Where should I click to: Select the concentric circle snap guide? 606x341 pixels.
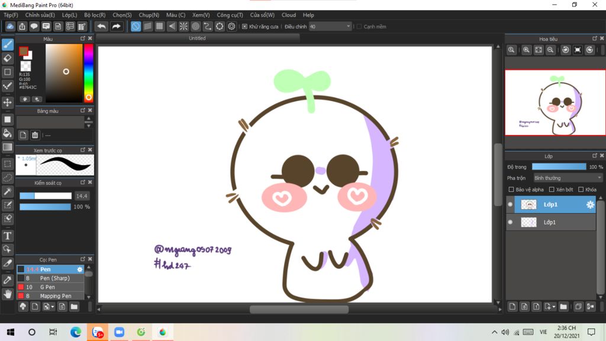tap(195, 26)
